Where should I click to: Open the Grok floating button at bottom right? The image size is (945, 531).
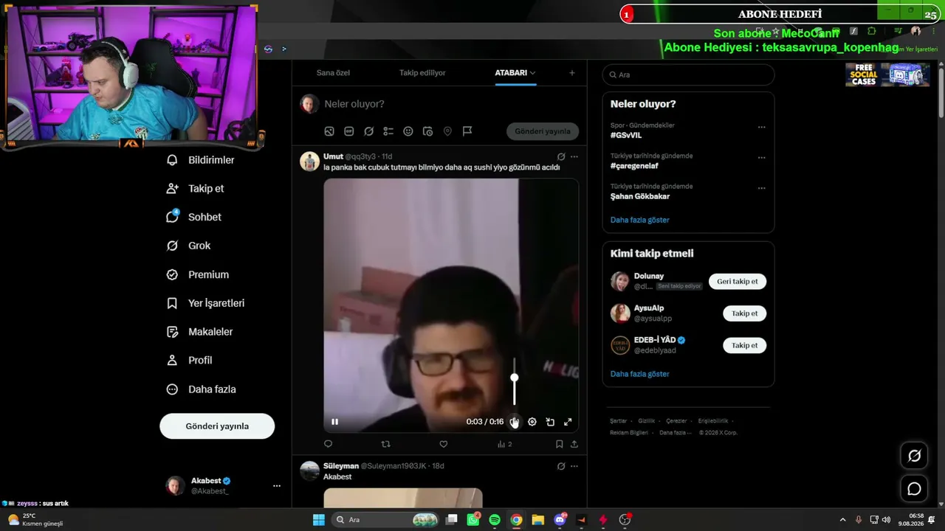914,456
